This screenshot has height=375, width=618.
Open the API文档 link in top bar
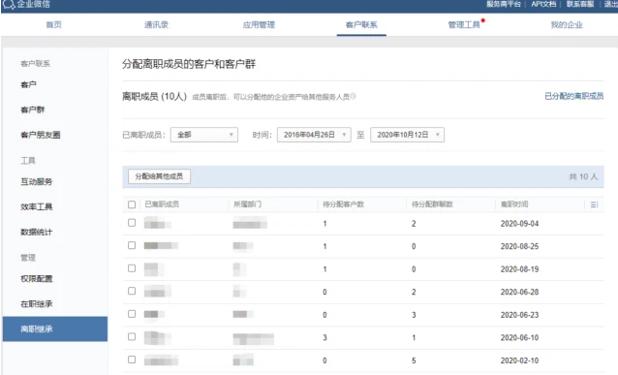[x=543, y=4]
